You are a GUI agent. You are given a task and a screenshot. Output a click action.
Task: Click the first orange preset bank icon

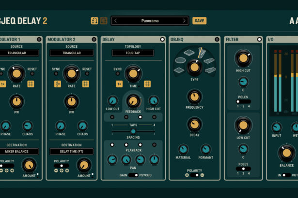pyautogui.click(x=94, y=21)
